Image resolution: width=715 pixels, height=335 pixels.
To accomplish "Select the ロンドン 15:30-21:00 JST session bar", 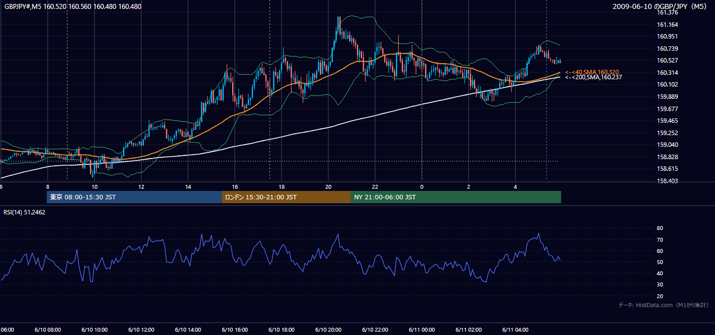I will (286, 197).
